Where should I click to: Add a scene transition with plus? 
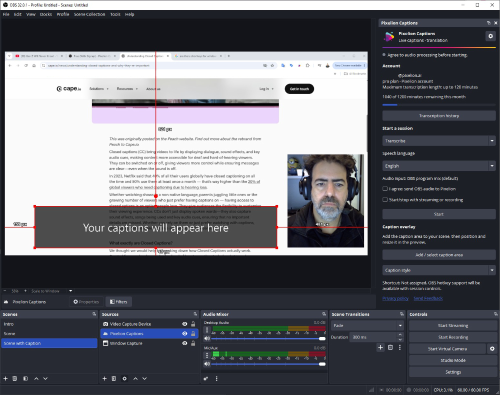380,347
